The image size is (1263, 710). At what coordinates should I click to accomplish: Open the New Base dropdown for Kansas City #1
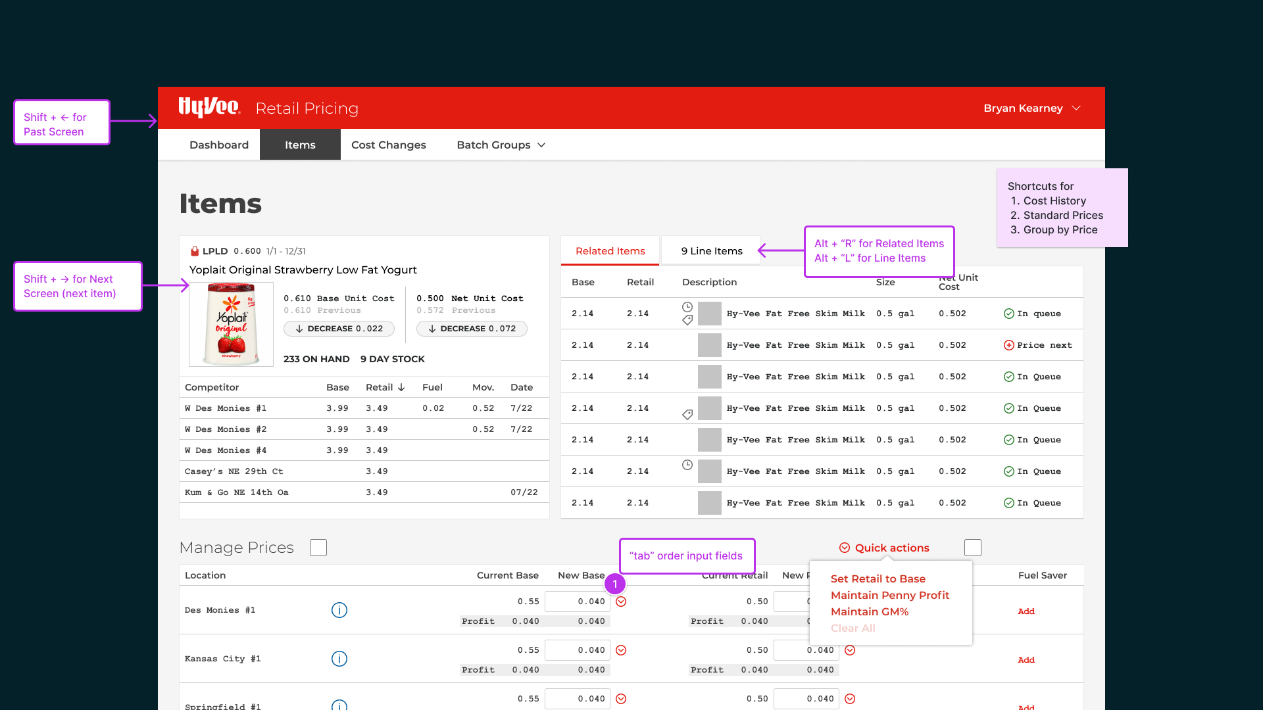click(x=621, y=650)
